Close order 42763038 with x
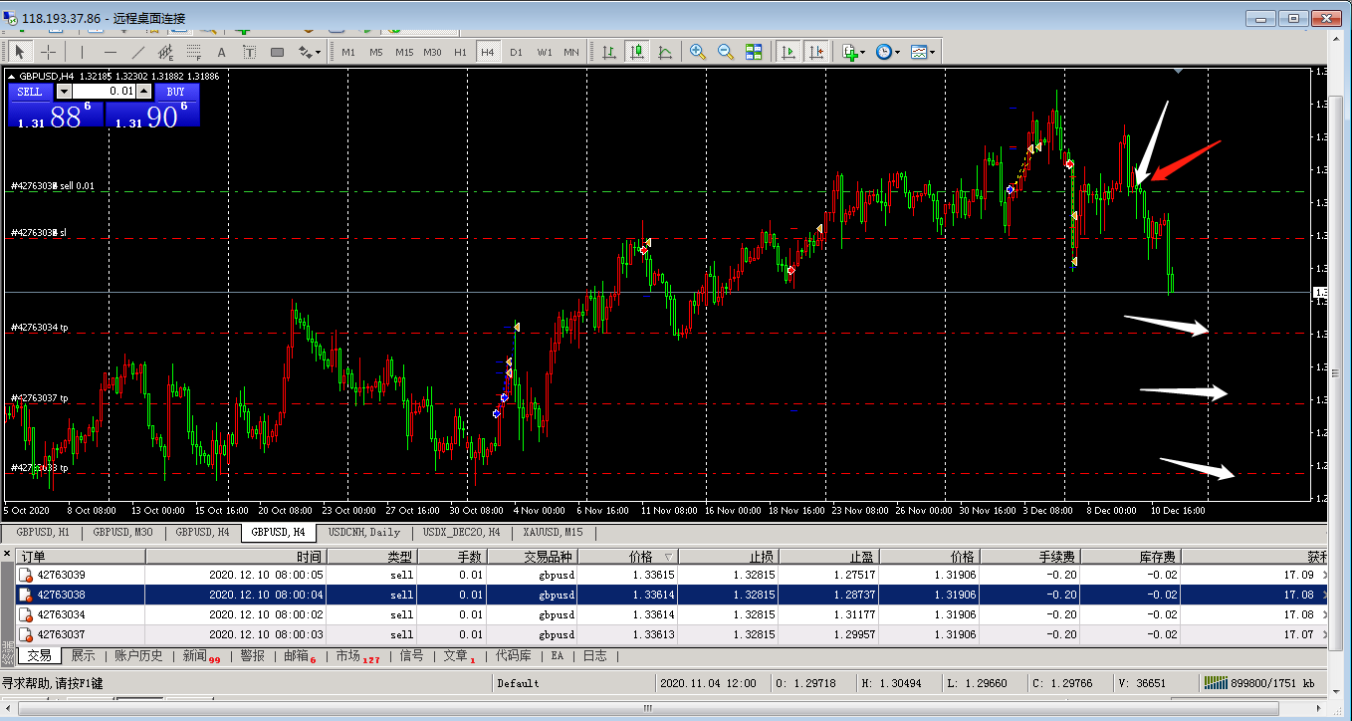The width and height of the screenshot is (1352, 721). click(1323, 595)
